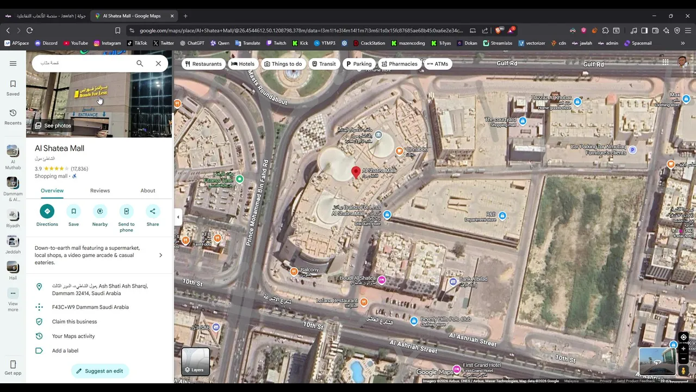
Task: Switch to the Reviews tab
Action: tap(100, 191)
